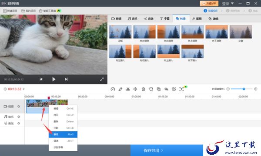Click the timeline zoom slider handle
The width and height of the screenshot is (261, 156).
(244, 89)
